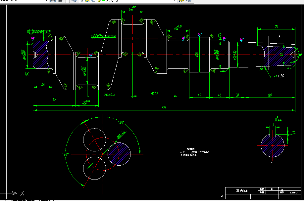Image resolution: width=304 pixels, height=201 pixels.
Task: Select the 120° label at the left of the arc
Action: pyautogui.click(x=65, y=154)
